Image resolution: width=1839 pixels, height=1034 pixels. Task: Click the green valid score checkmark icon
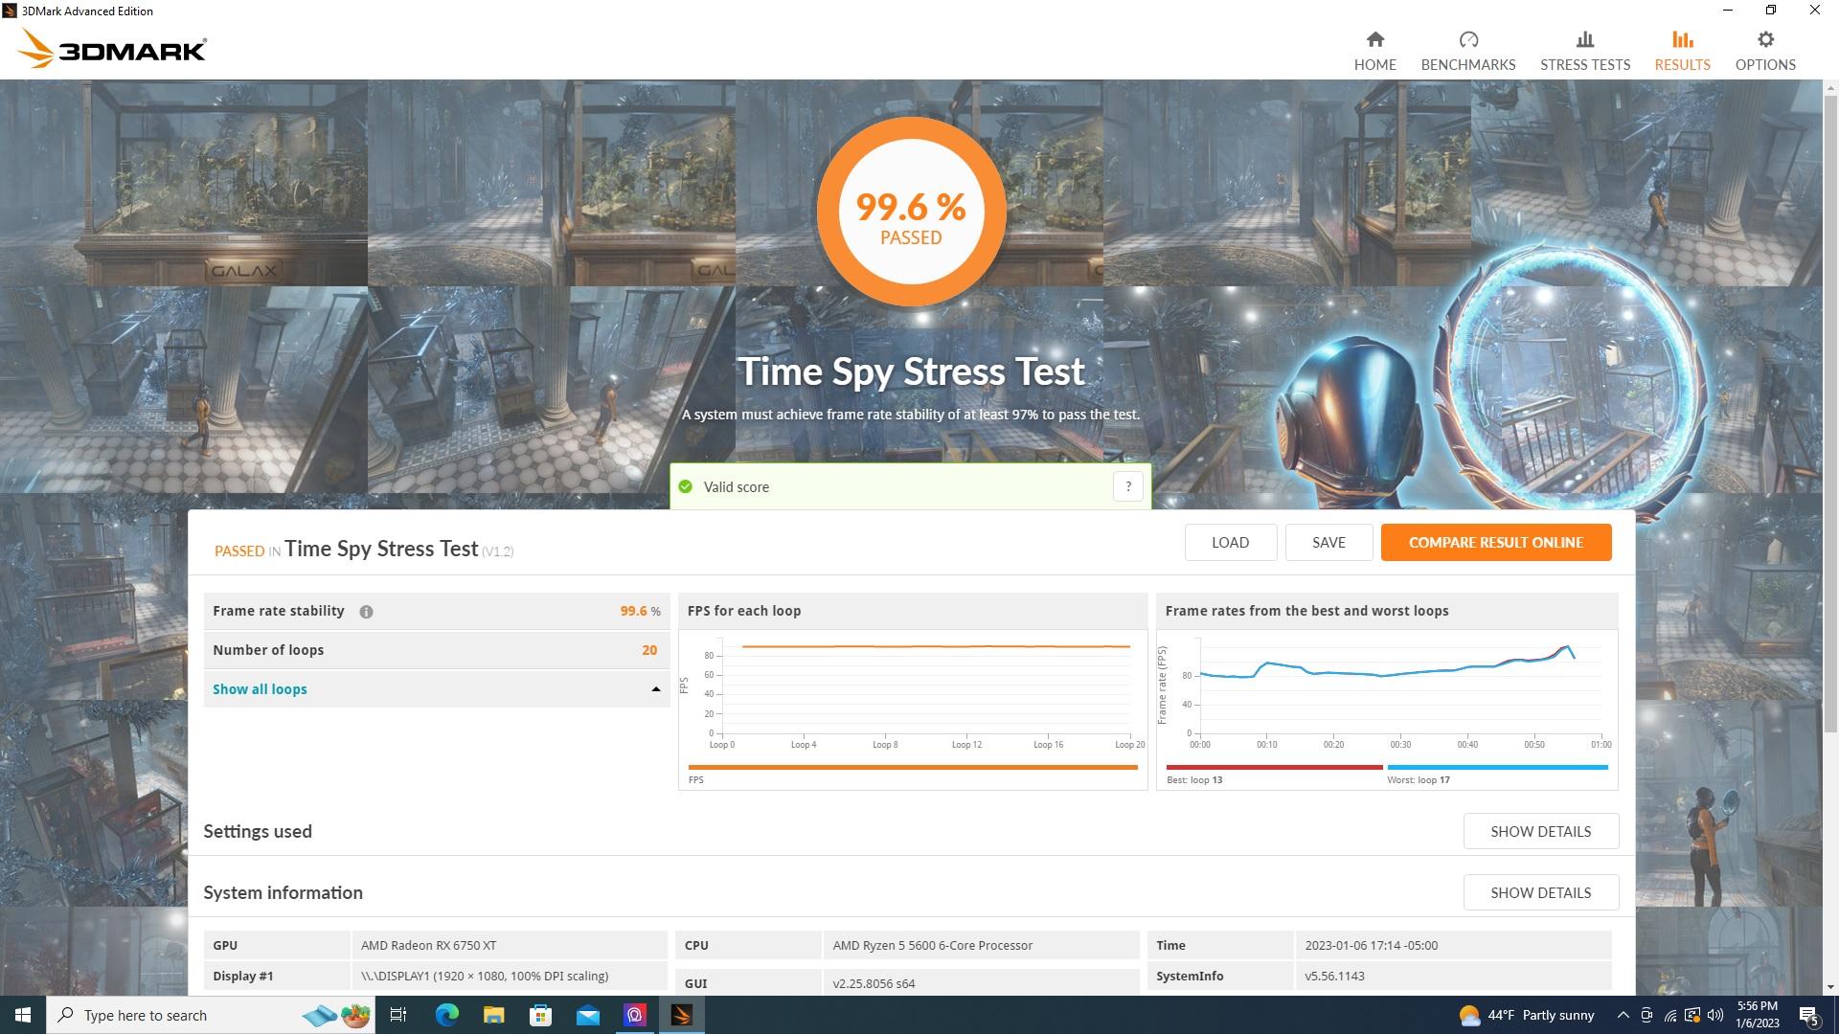(685, 486)
